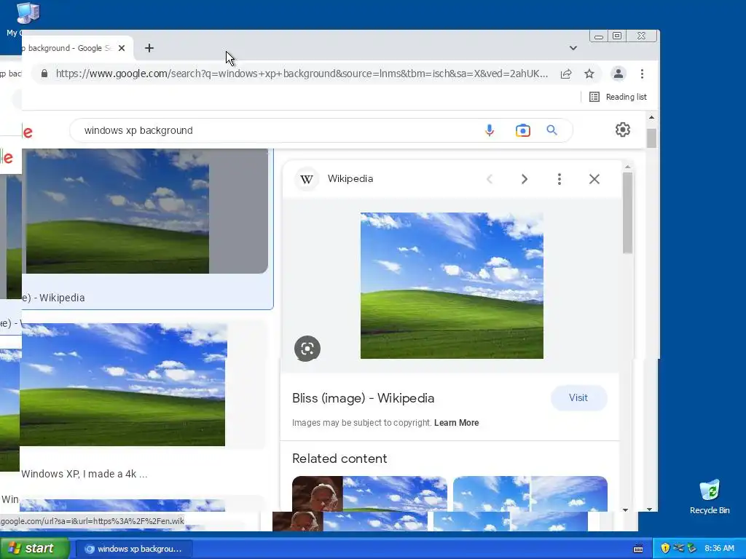Expand the tab search chevron
The height and width of the screenshot is (559, 746).
[x=573, y=48]
